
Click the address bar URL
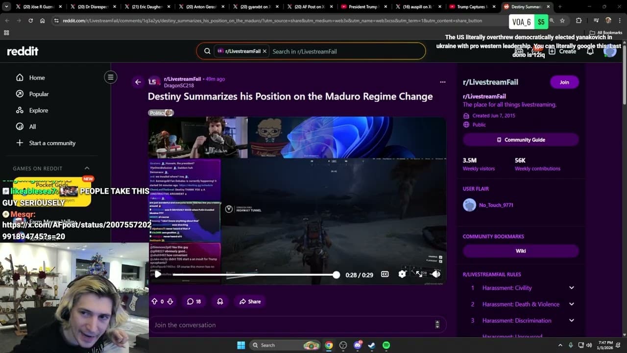pos(272,21)
